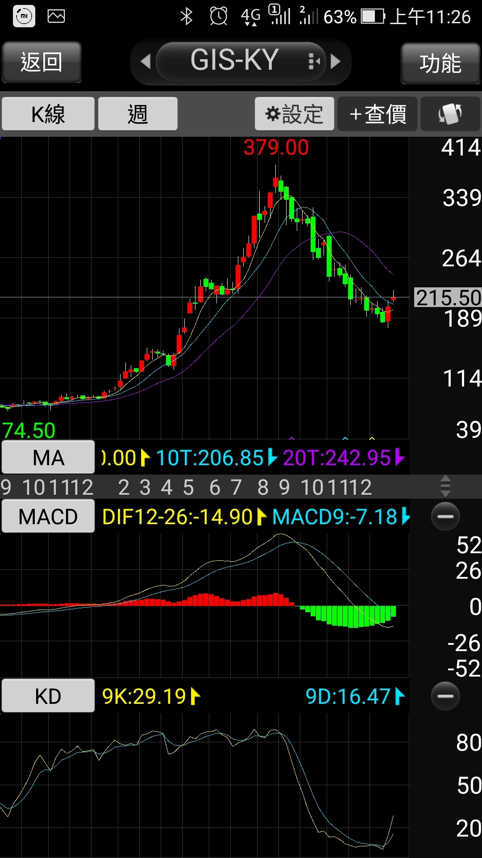Tap the 9K:29.19 value
This screenshot has height=858, width=482.
[144, 696]
